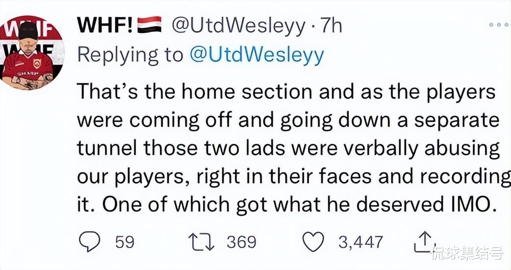
Task: Click the 7h timestamp
Action: click(x=331, y=26)
